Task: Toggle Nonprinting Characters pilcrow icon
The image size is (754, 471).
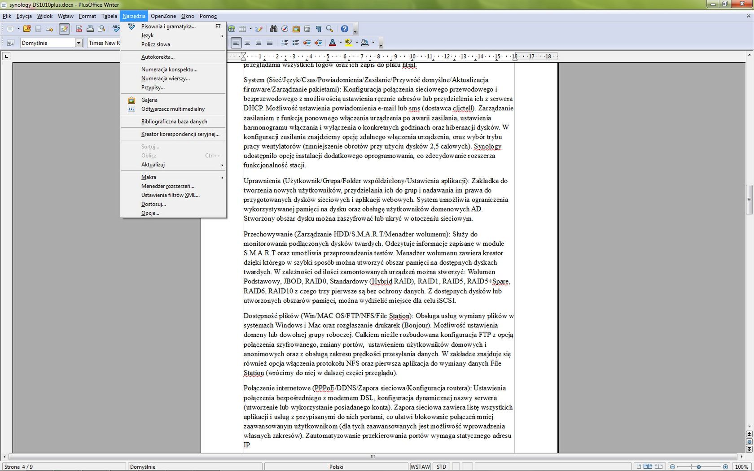Action: [319, 29]
